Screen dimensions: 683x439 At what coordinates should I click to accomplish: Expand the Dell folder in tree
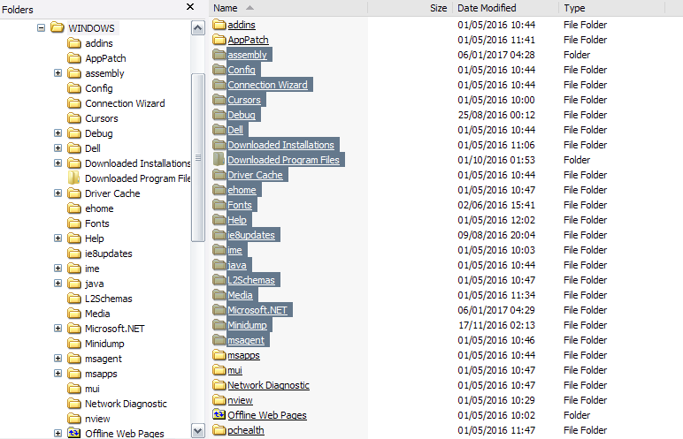(x=58, y=148)
